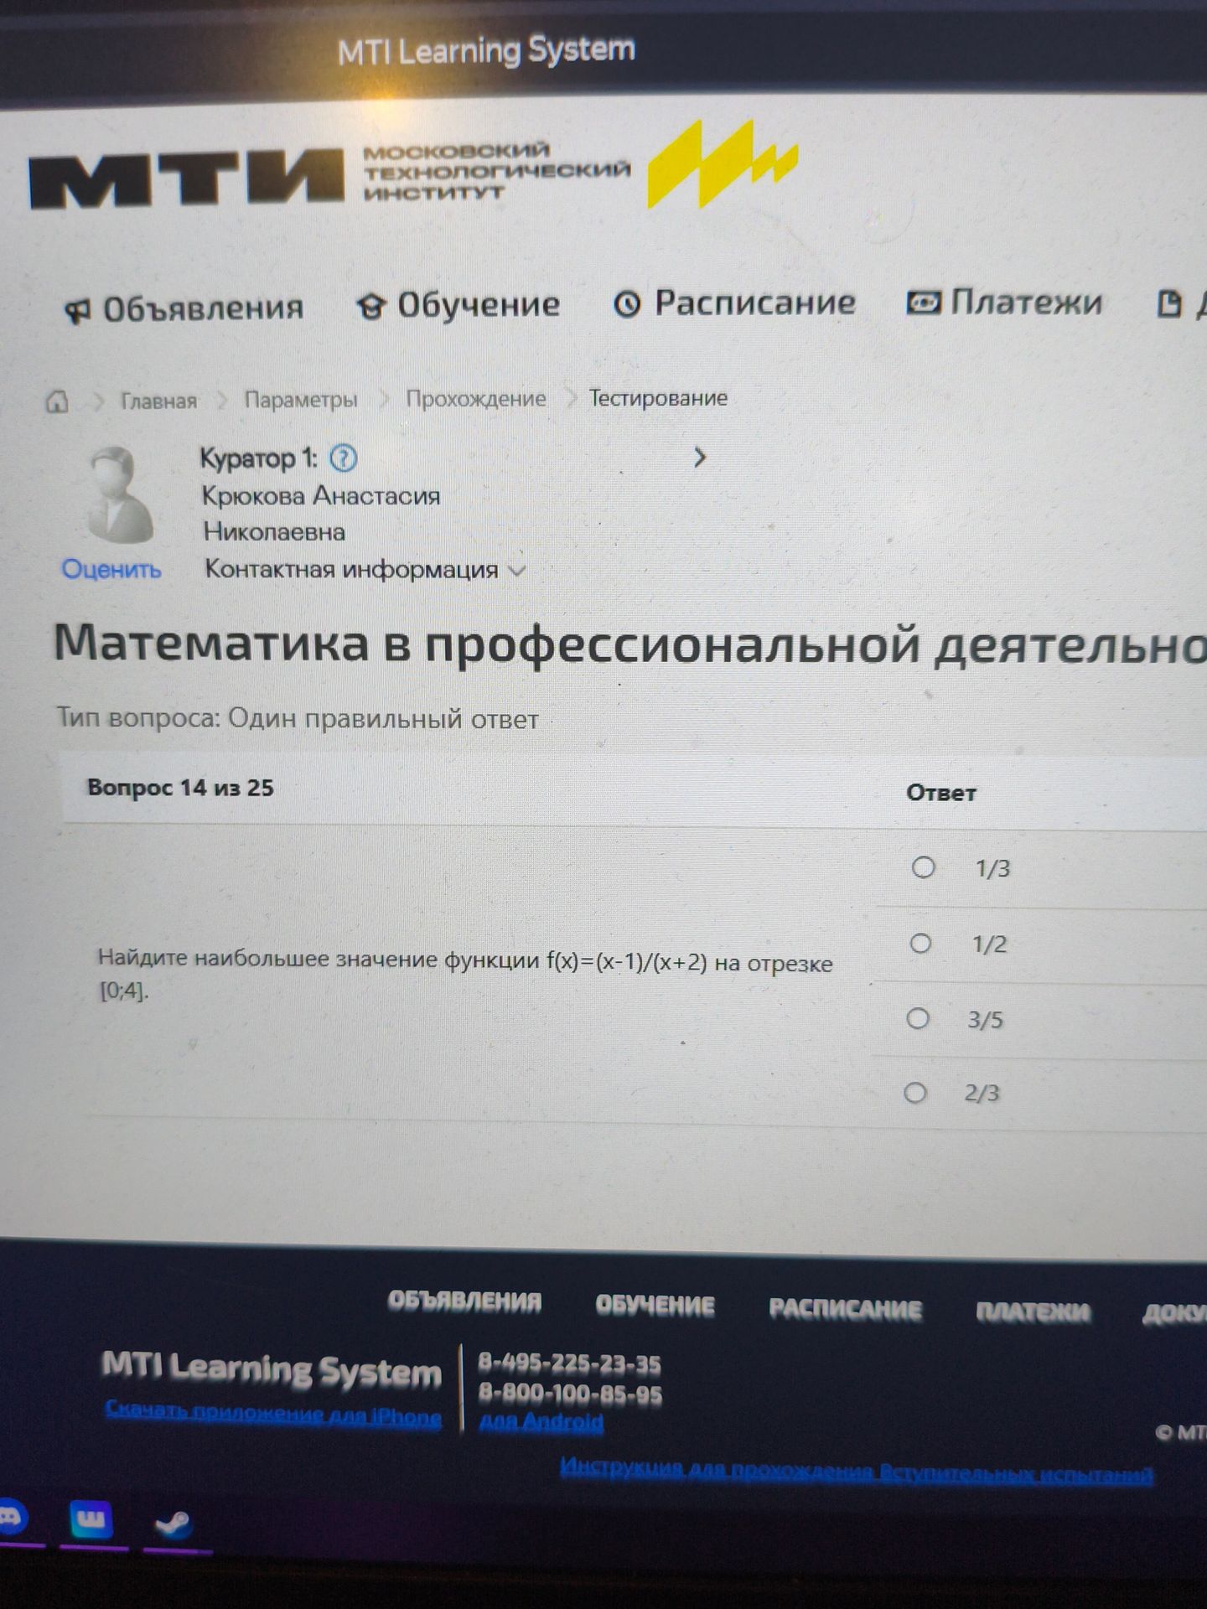
Task: Go to Прохождение in breadcrumbs
Action: [475, 399]
